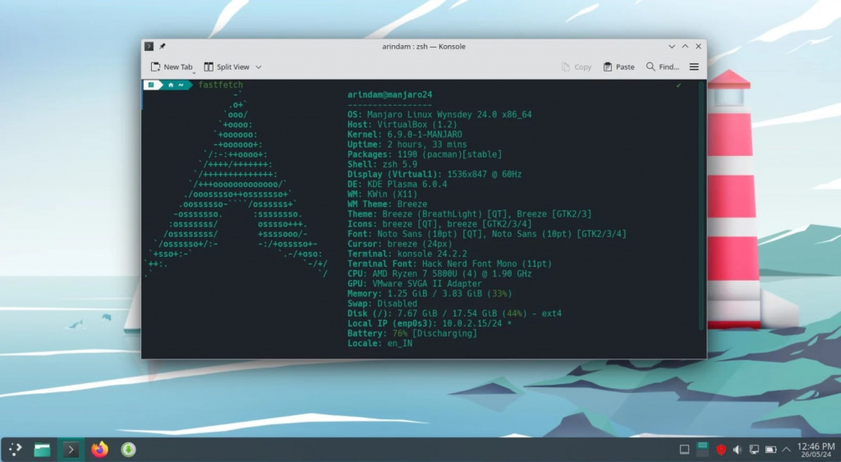Image resolution: width=841 pixels, height=462 pixels.
Task: Click the Manjaro logo prompt segment
Action: (151, 85)
